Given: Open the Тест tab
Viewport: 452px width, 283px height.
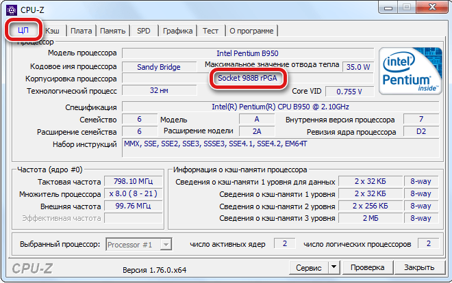Looking at the screenshot, I should 210,31.
